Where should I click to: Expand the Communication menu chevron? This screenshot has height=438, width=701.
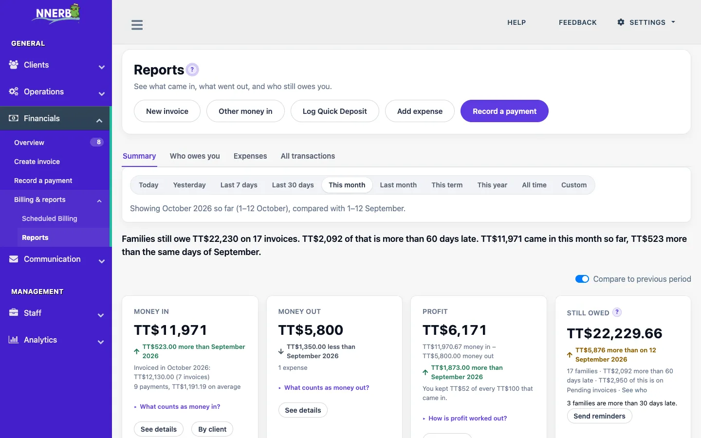pos(102,261)
